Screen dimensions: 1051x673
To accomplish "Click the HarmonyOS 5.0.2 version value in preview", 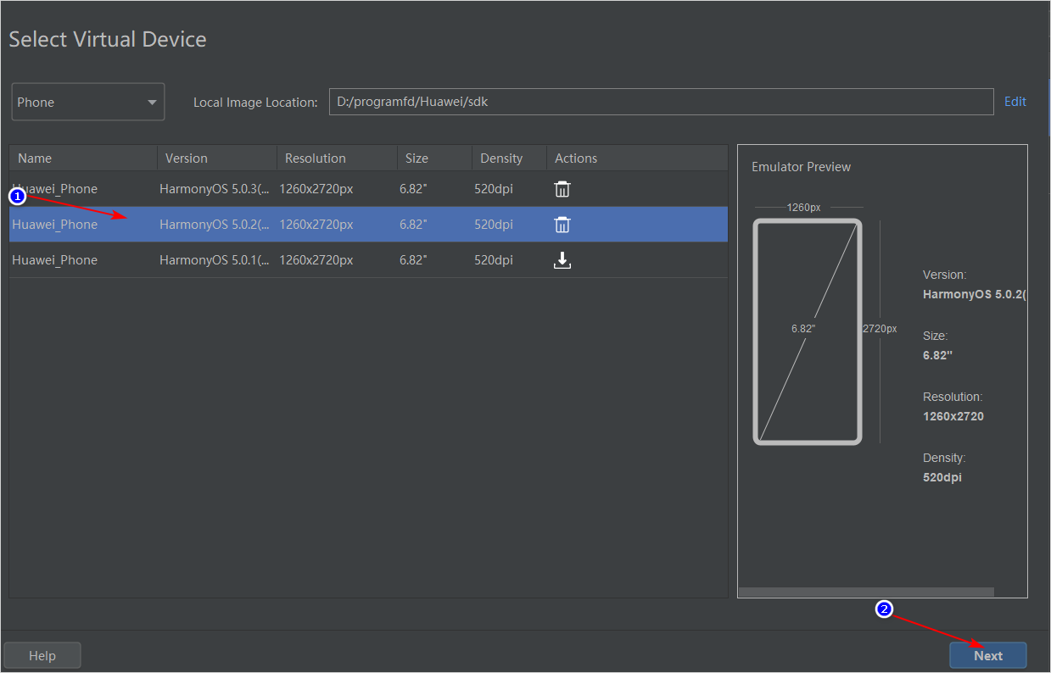I will point(975,294).
